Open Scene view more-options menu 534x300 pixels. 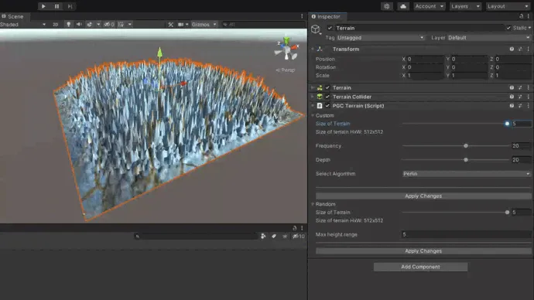(302, 16)
